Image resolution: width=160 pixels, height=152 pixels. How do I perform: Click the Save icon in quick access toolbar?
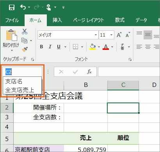click(x=12, y=7)
